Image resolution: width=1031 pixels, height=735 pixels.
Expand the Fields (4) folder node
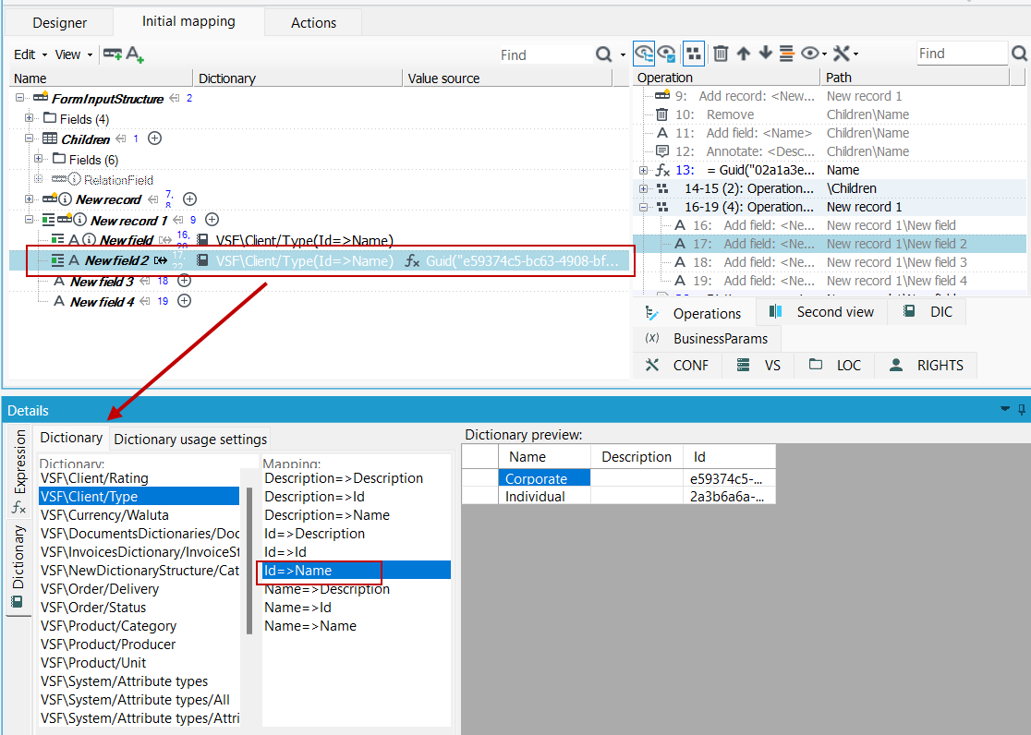pos(29,118)
